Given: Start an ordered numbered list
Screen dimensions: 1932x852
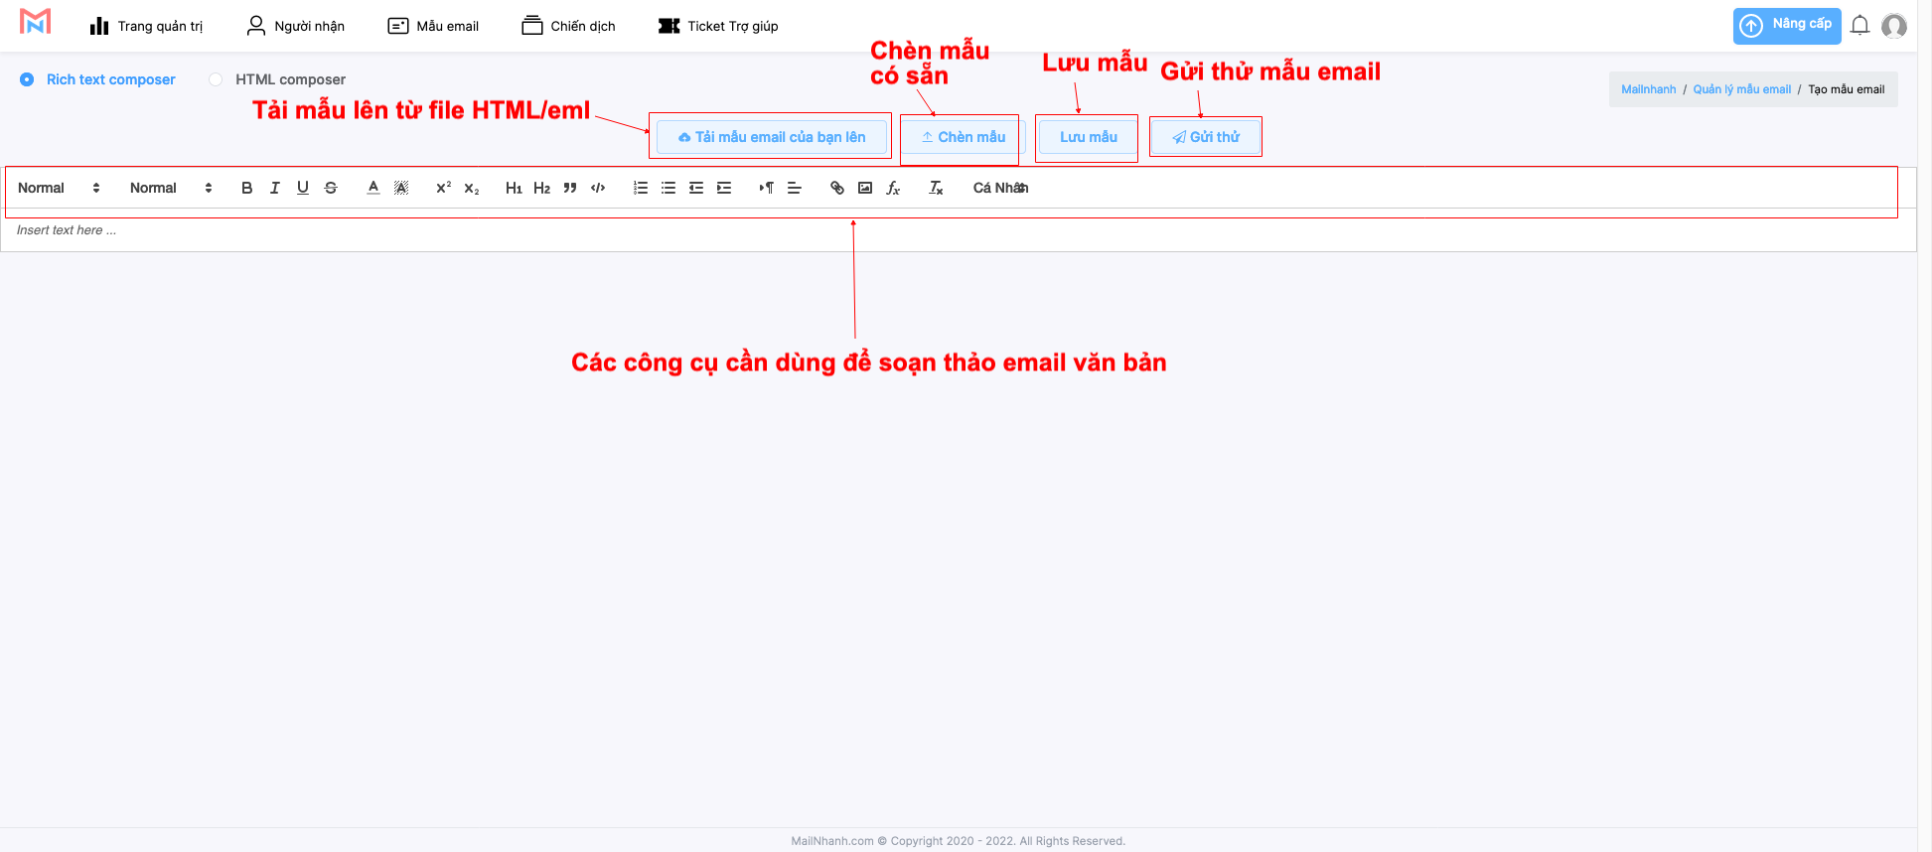Looking at the screenshot, I should coord(641,188).
